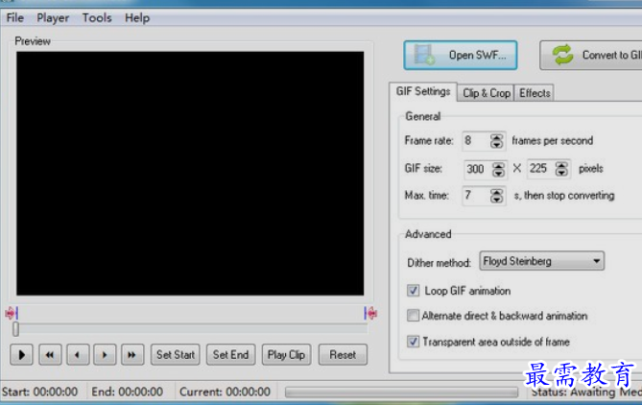The width and height of the screenshot is (642, 405).
Task: Click the GIF height field showing 225
Action: click(541, 168)
